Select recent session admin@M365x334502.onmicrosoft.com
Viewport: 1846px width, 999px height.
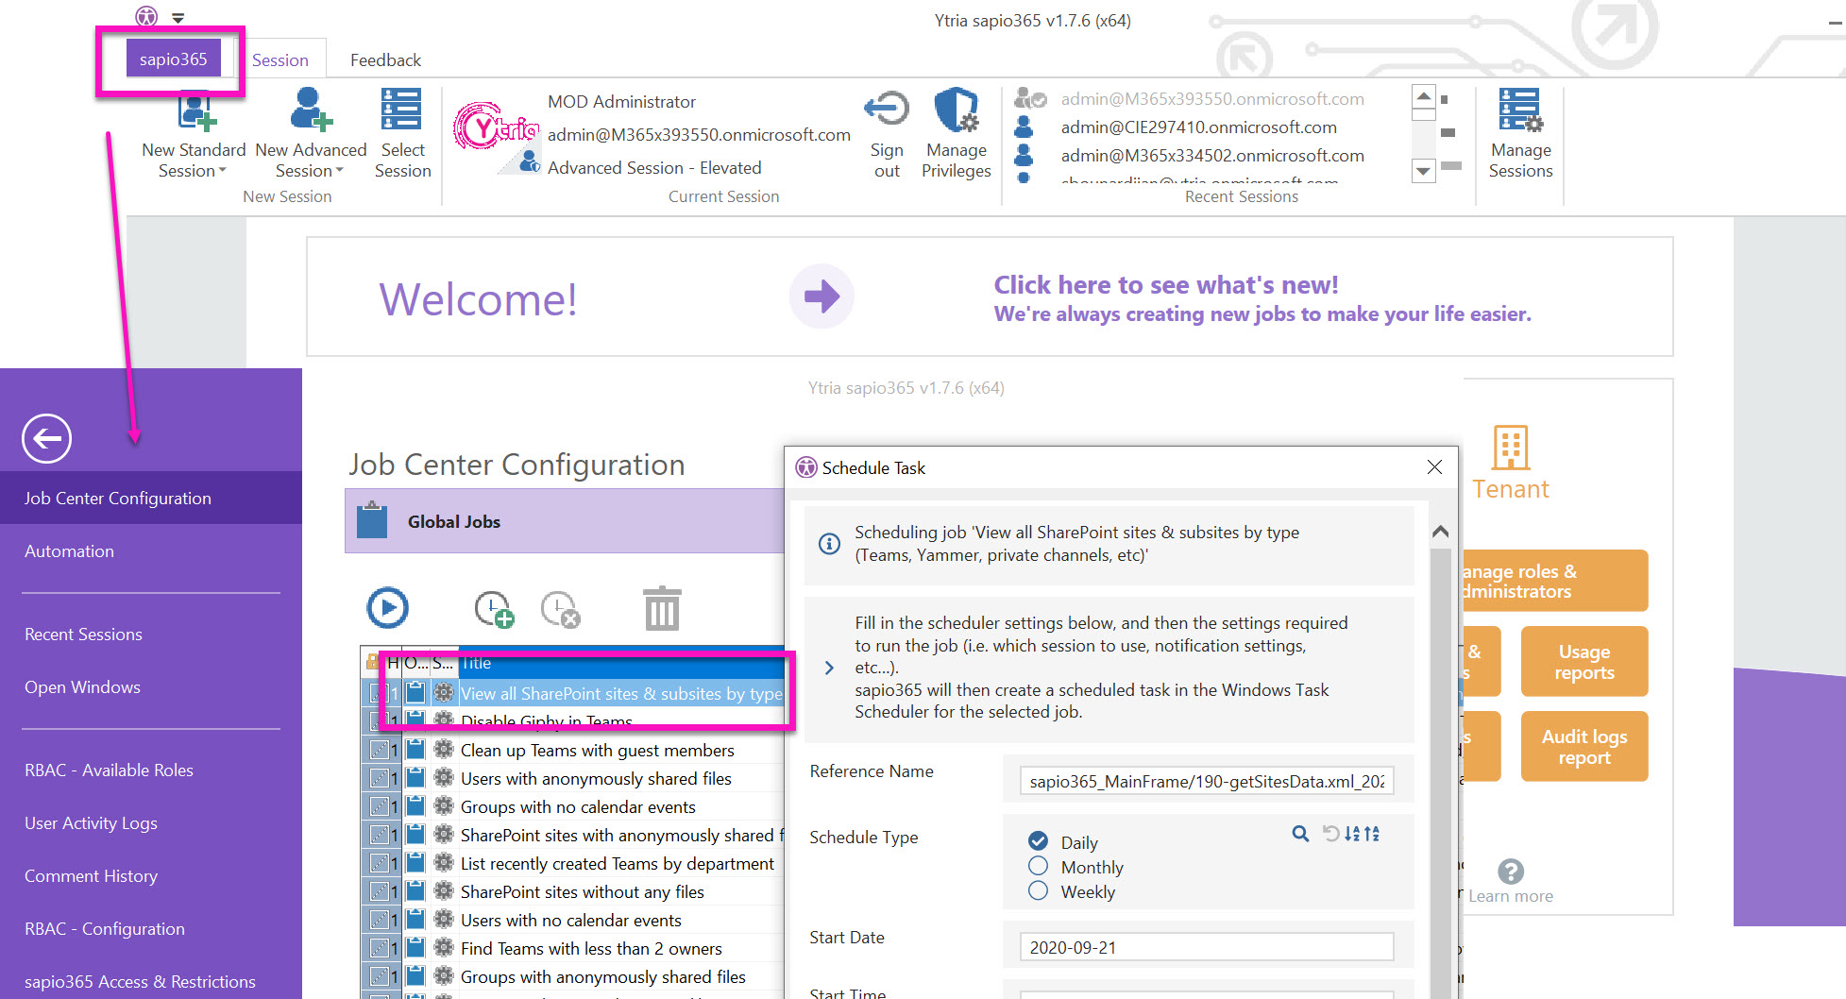[1211, 155]
